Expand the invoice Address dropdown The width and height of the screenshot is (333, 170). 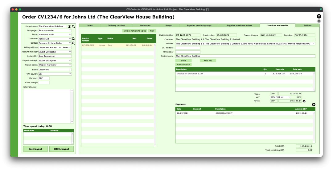click(x=314, y=44)
